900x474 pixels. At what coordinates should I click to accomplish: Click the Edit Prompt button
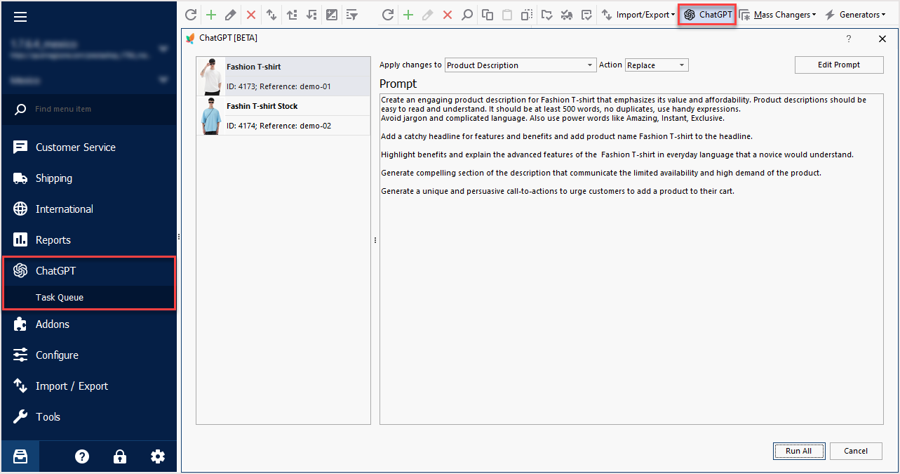838,65
